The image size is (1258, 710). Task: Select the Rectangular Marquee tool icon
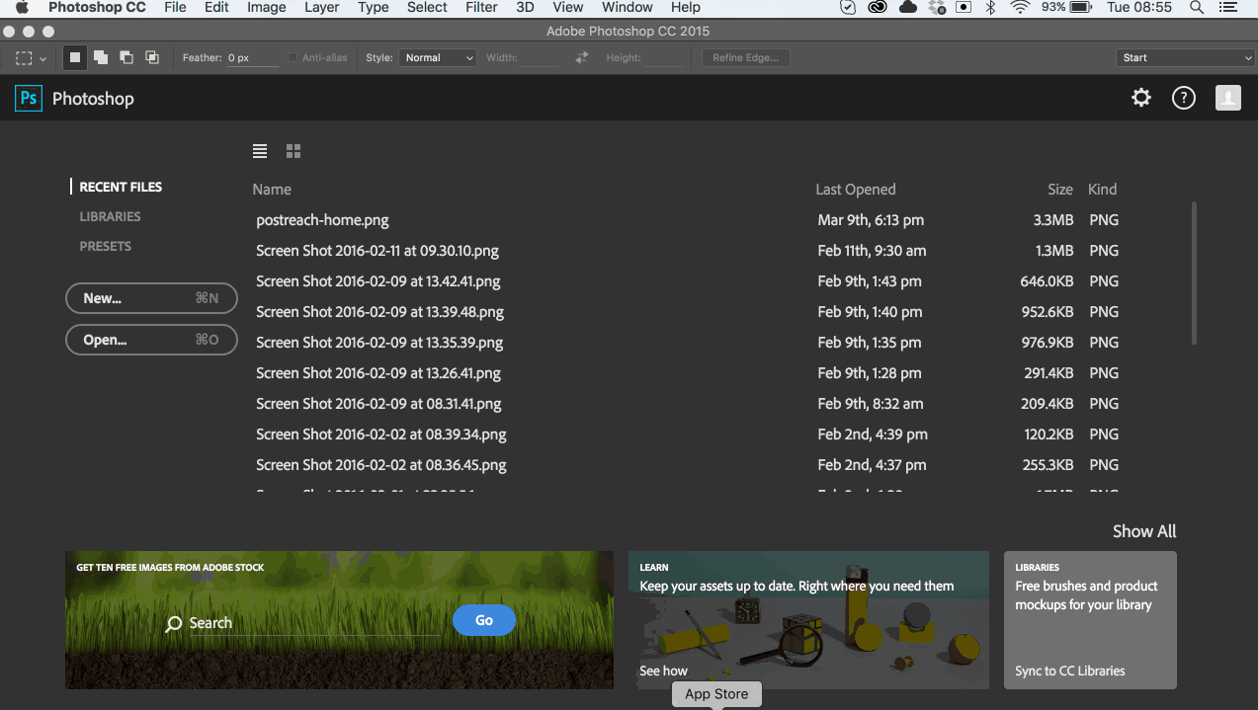(x=22, y=57)
